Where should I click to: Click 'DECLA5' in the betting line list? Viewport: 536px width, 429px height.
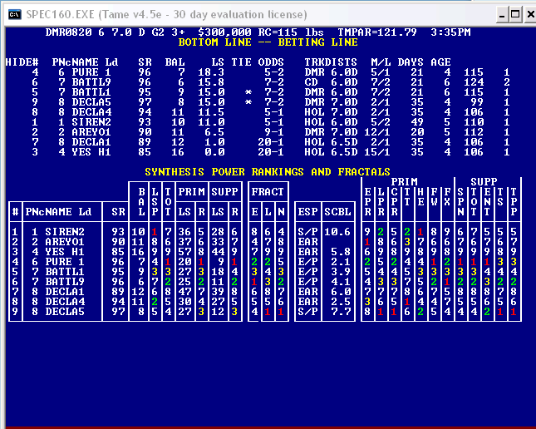(x=91, y=102)
